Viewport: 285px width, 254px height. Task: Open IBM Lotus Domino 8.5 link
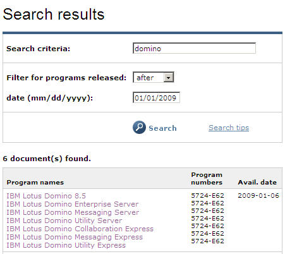point(46,196)
